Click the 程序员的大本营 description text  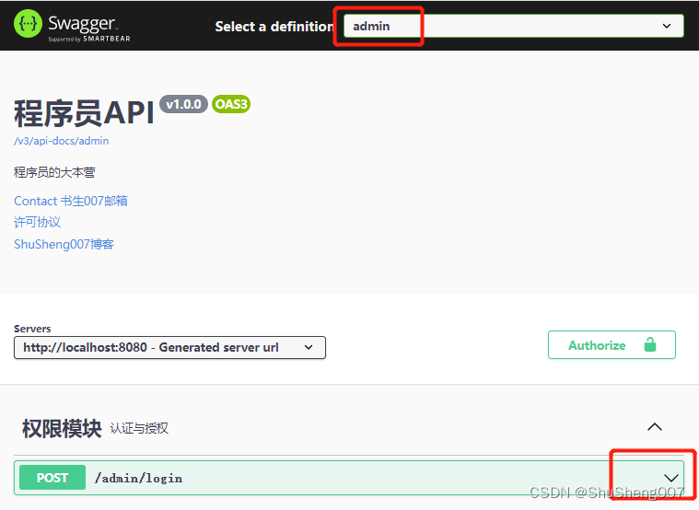(54, 172)
